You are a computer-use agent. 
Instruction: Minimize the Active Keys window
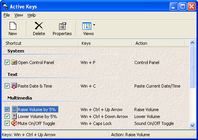[174, 6]
